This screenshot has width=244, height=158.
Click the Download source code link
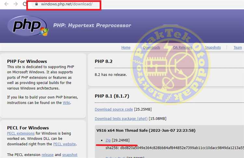tap(114, 109)
